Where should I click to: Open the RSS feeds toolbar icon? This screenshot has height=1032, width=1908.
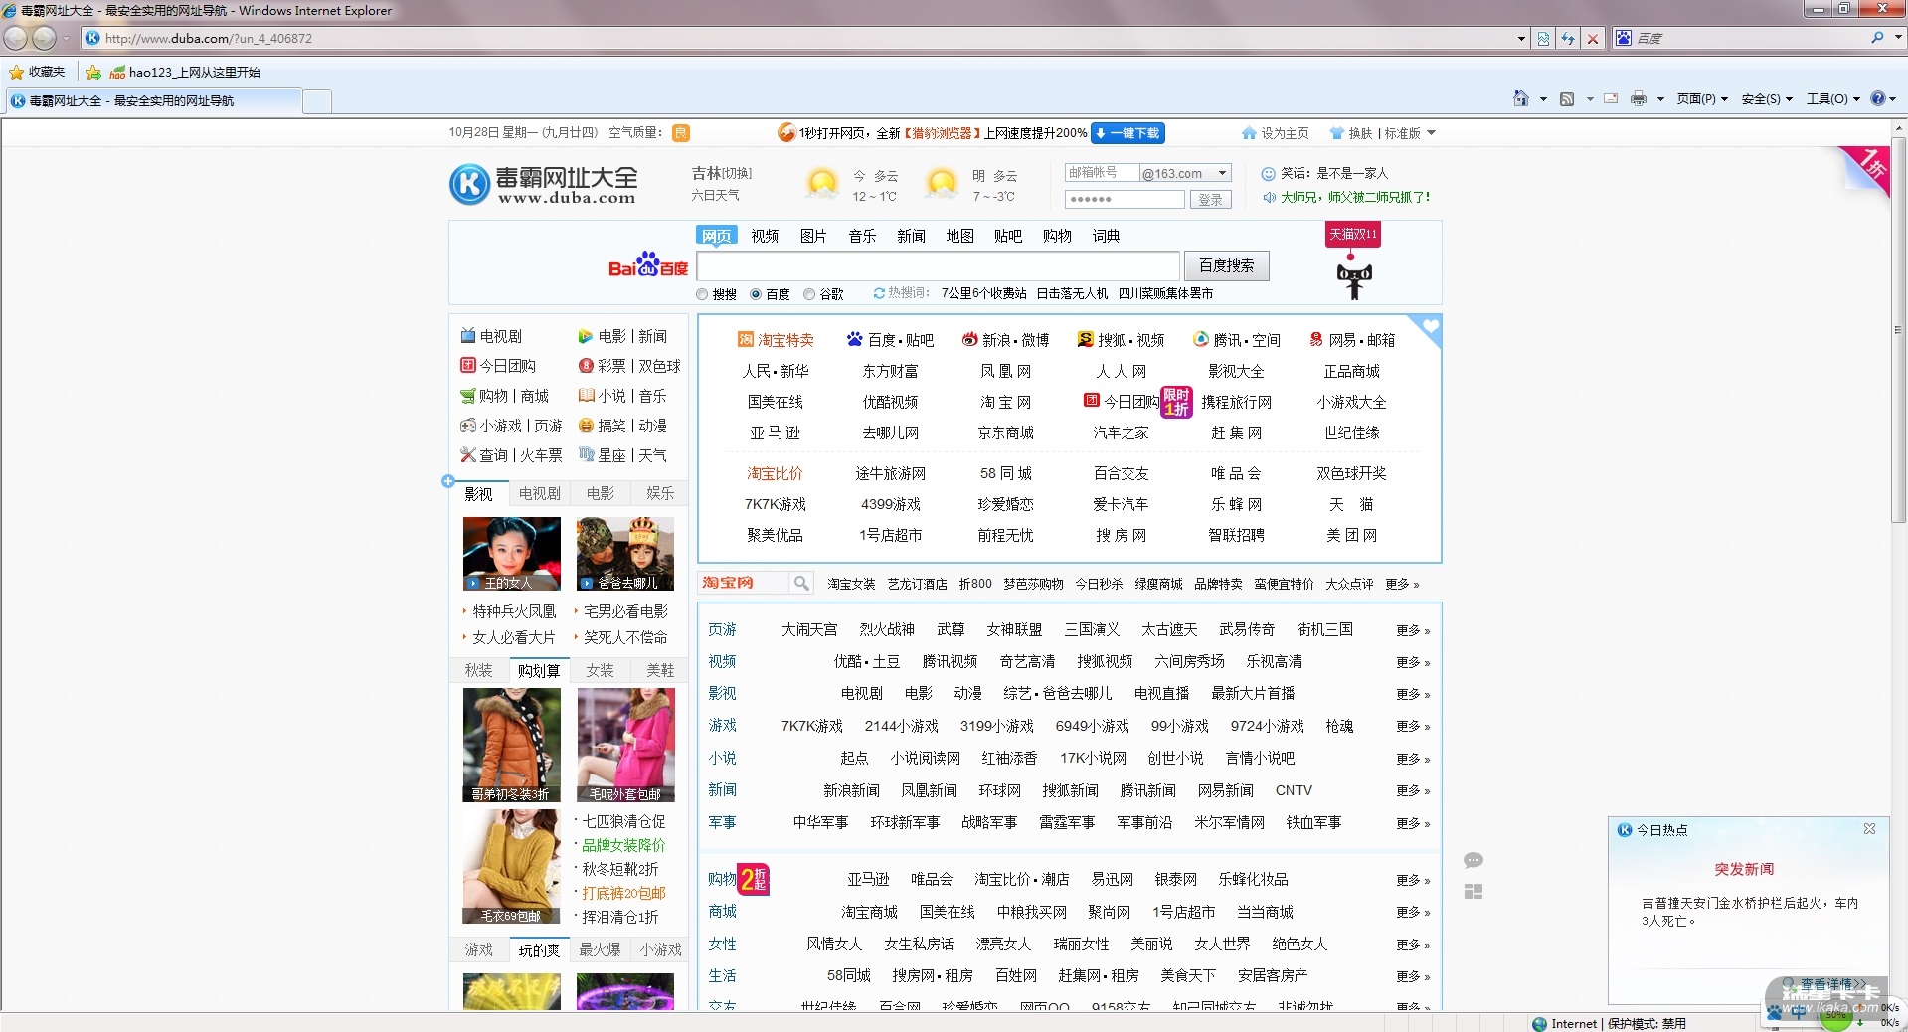point(1567,98)
